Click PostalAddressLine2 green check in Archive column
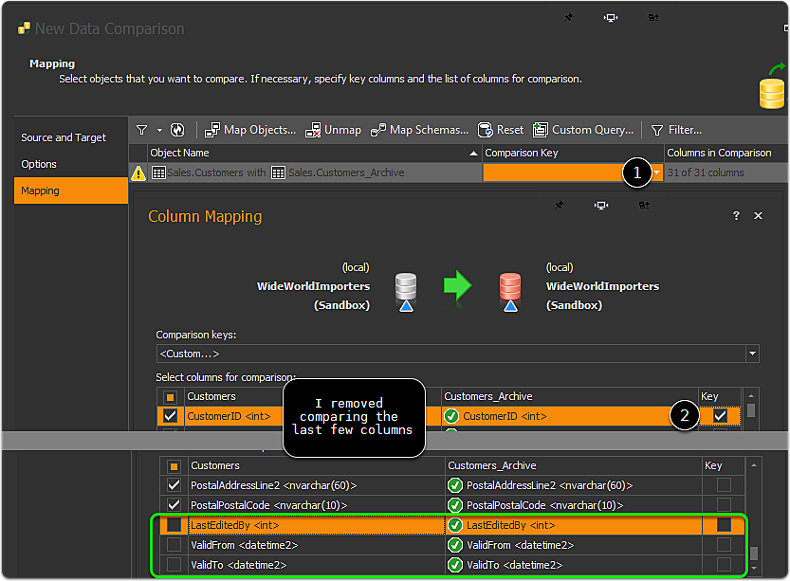This screenshot has width=790, height=581. [x=455, y=485]
